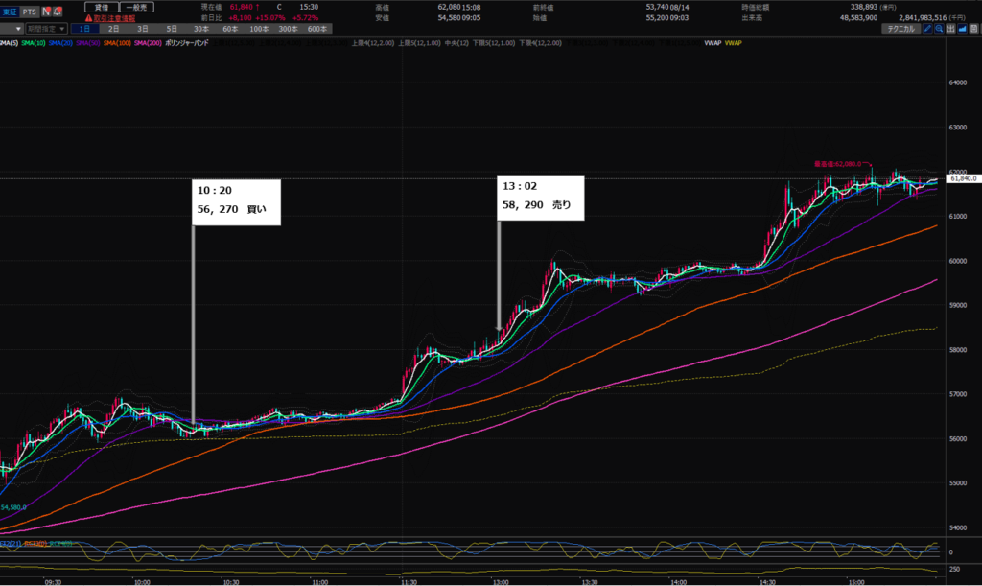Image resolution: width=982 pixels, height=586 pixels.
Task: Click the 中央(12) band label
Action: (x=456, y=43)
